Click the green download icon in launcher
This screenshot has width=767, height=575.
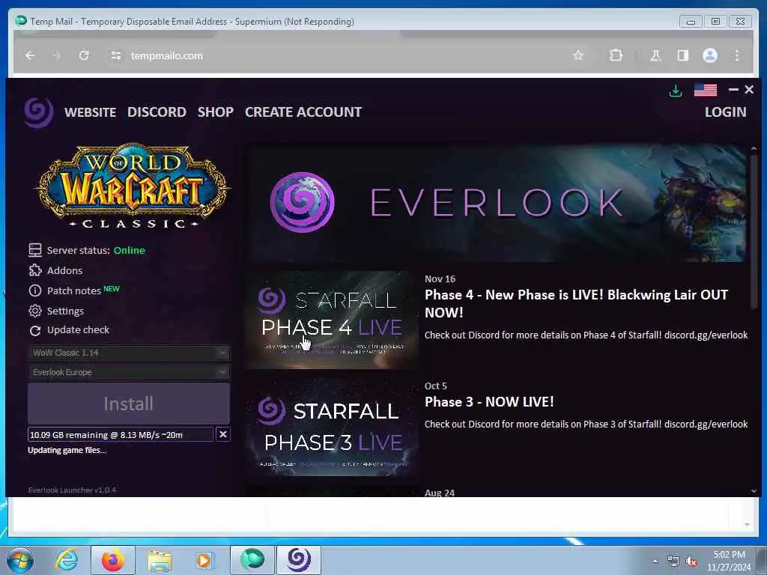(x=676, y=91)
